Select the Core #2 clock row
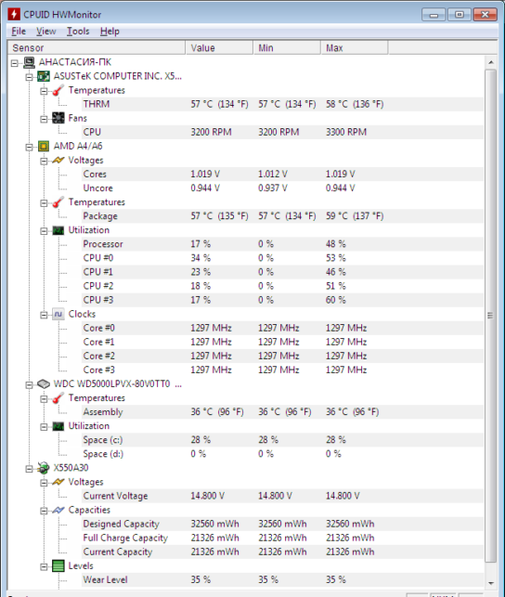The width and height of the screenshot is (505, 597). (x=283, y=356)
